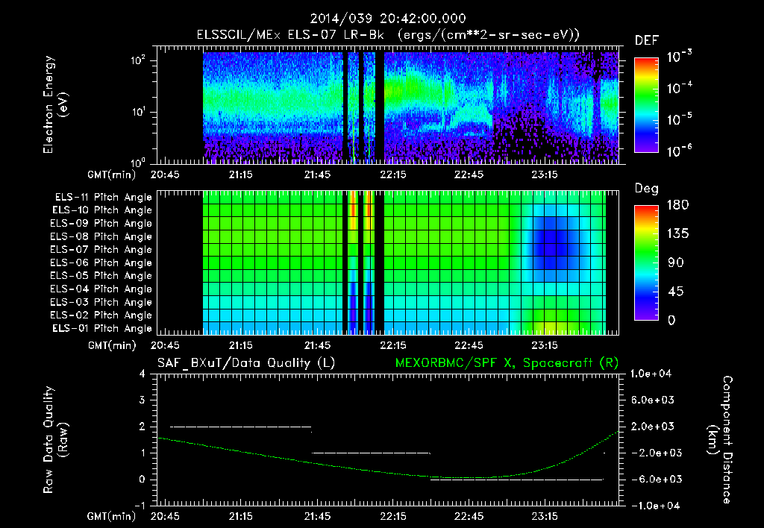Select the Electron Energy (eV) axis label

55,104
